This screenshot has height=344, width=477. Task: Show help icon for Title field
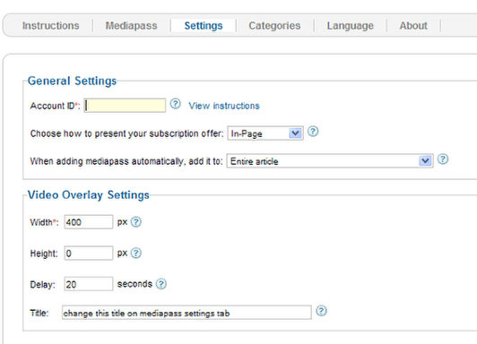[x=321, y=311]
